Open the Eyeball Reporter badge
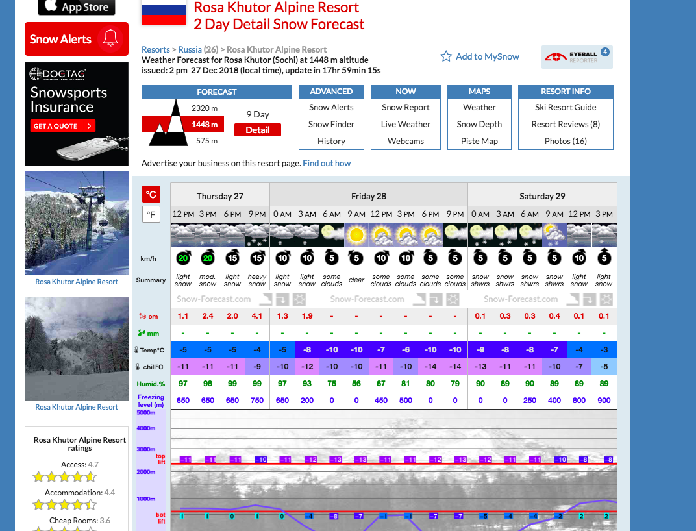 (x=577, y=57)
